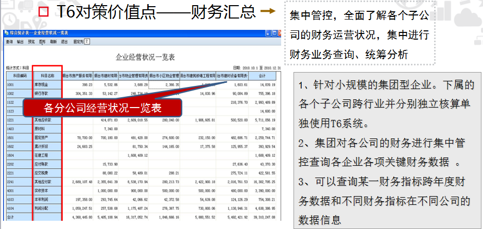Select account code 1002 row
This screenshot has height=229, width=483.
[20, 93]
